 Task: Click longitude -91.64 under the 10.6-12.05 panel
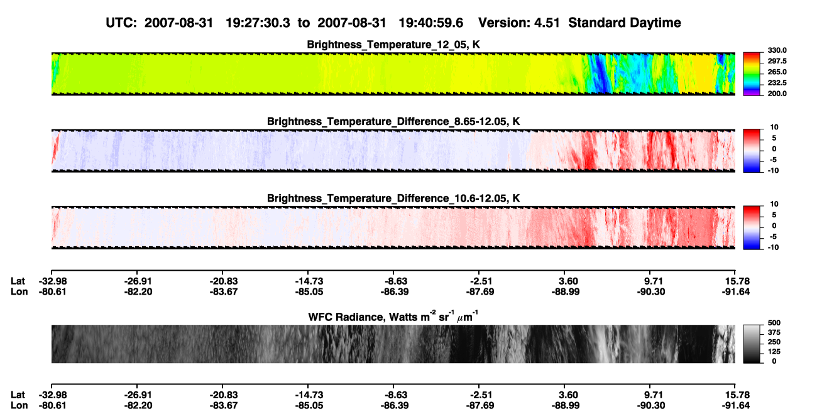tap(735, 292)
